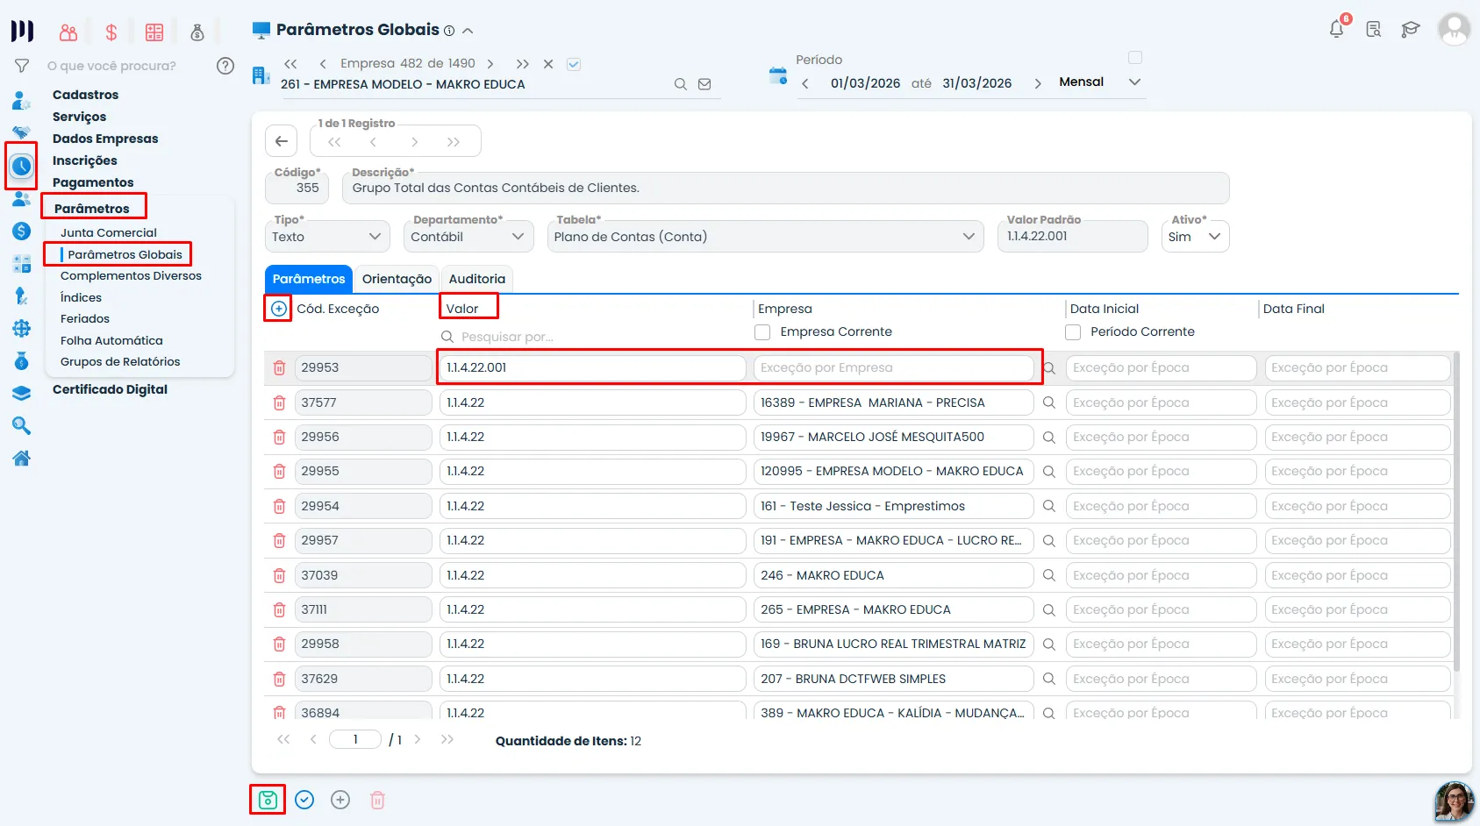The image size is (1480, 826).
Task: Open Feriados menu item
Action: coord(85,318)
